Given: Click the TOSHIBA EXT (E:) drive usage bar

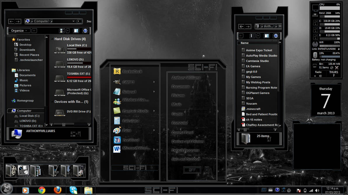Looking at the screenshot, I should [79, 77].
